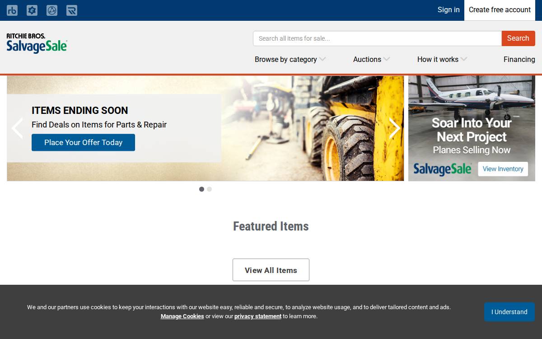
Task: Open the striped 'R' site icon
Action: (72, 10)
